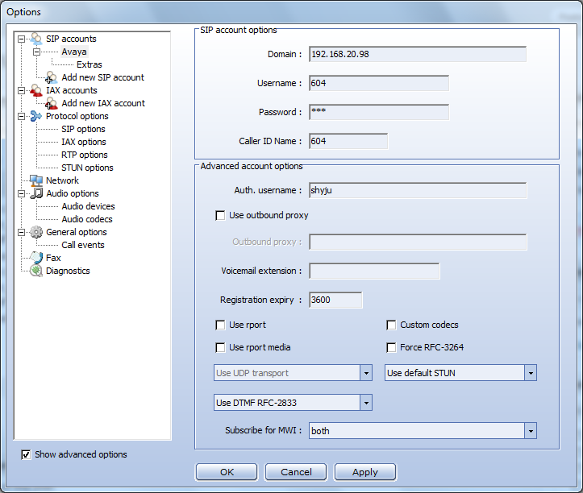This screenshot has width=583, height=493.
Task: Click the Audio options music note icon
Action: [x=36, y=193]
